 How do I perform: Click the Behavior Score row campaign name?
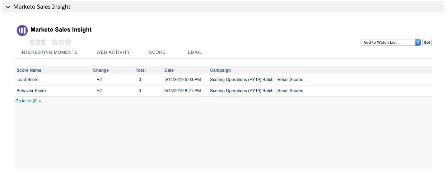[x=256, y=91]
